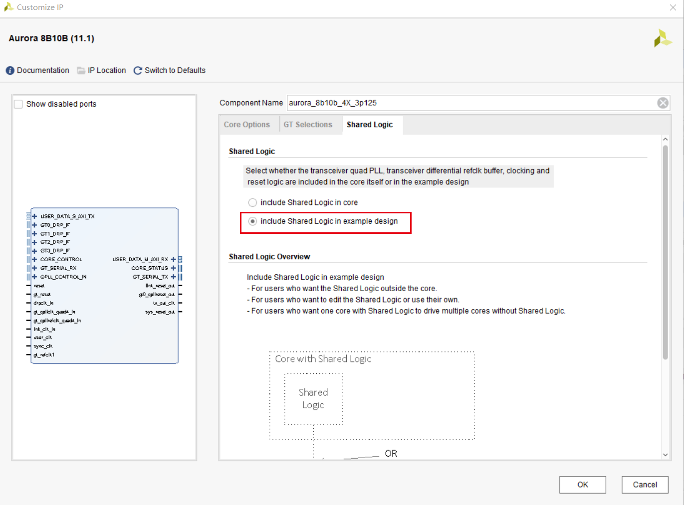This screenshot has height=505, width=684.
Task: Click the gt0_qpllreset_out port label
Action: [157, 295]
